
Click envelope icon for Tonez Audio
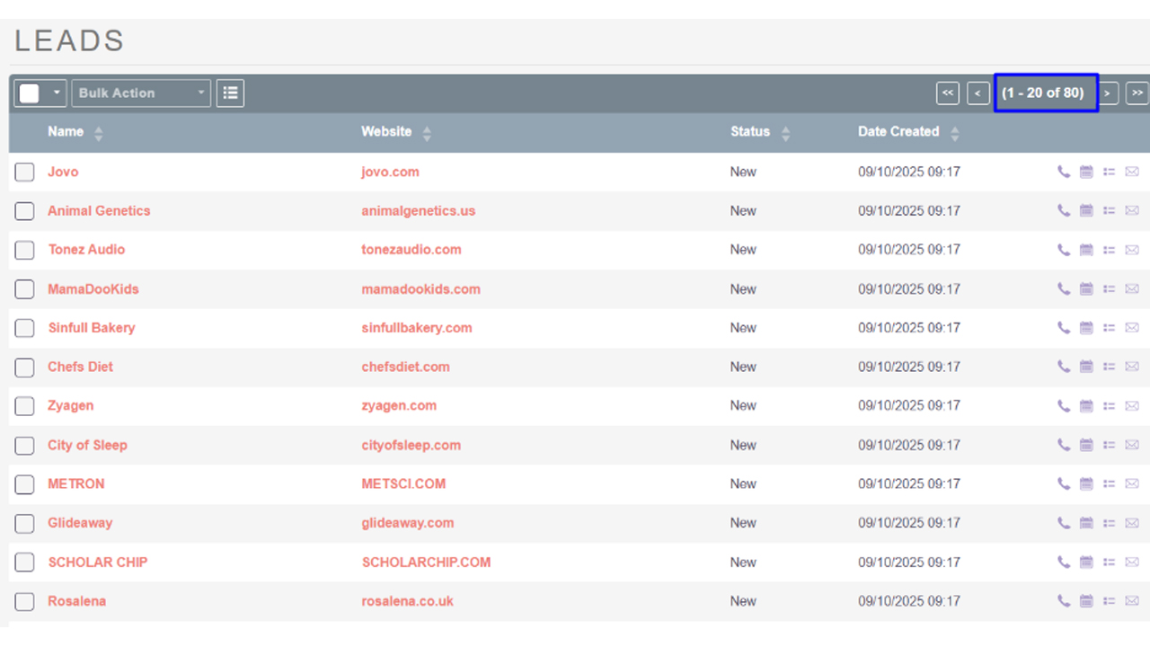(x=1132, y=250)
